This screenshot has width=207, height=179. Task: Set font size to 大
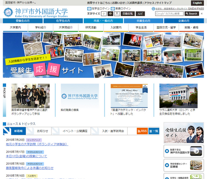[x=117, y=14]
